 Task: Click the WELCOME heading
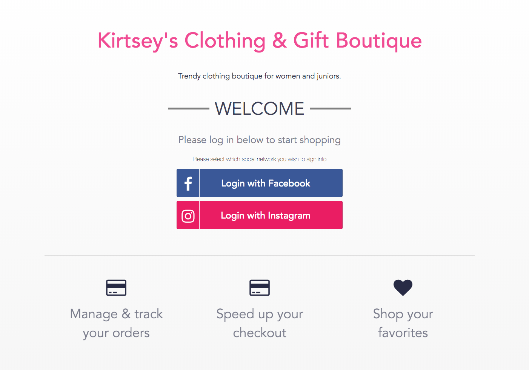259,108
